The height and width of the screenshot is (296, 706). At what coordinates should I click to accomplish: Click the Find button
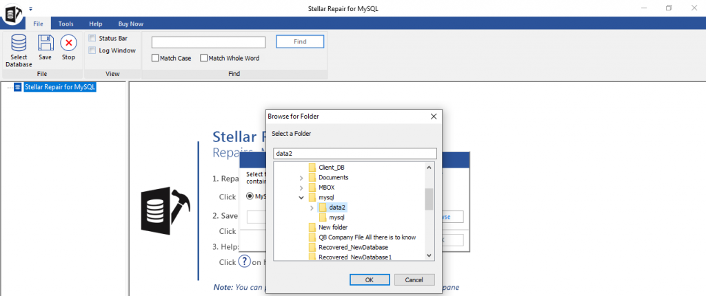tap(300, 41)
